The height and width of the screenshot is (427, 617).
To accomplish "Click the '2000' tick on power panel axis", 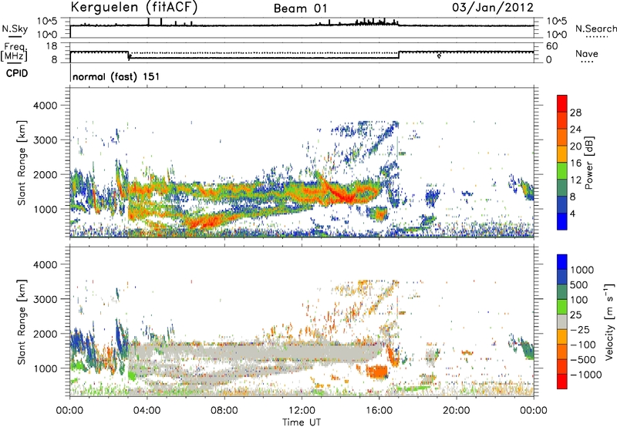I will [x=45, y=174].
